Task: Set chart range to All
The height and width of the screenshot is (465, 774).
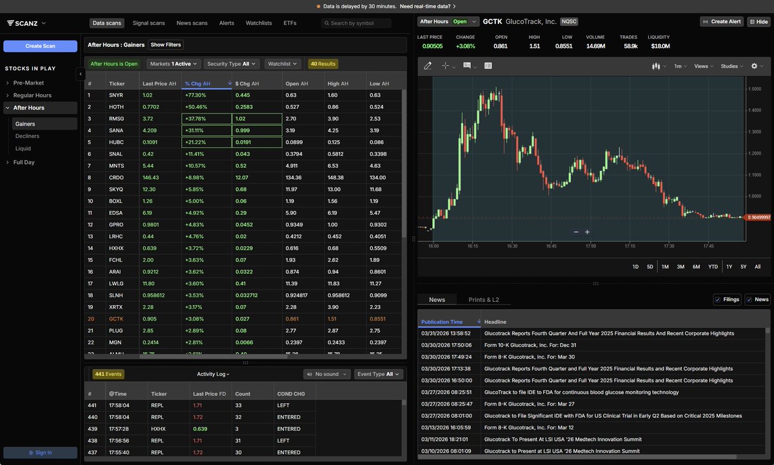Action: coord(758,266)
